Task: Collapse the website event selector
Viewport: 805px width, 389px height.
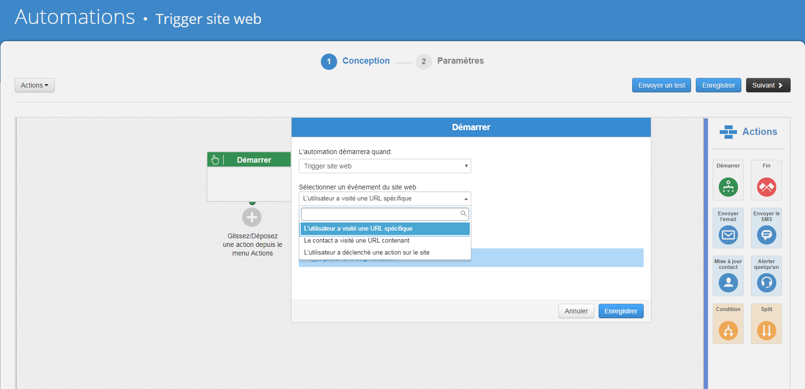Action: point(385,199)
